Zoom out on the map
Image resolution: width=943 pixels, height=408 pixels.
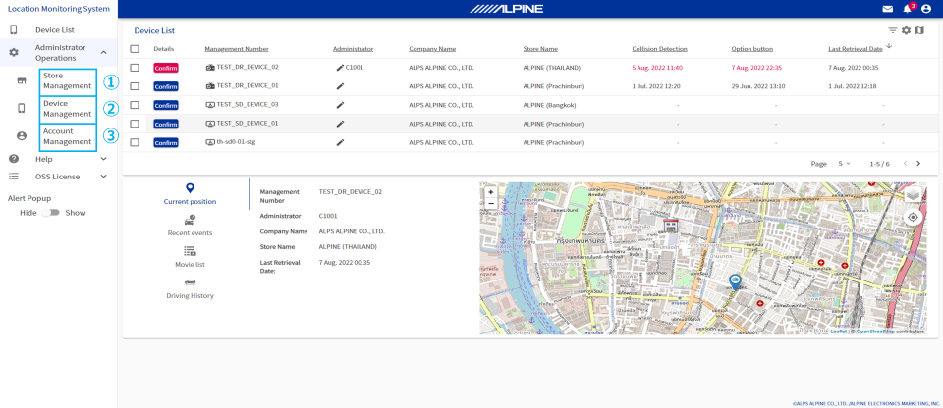pyautogui.click(x=491, y=203)
